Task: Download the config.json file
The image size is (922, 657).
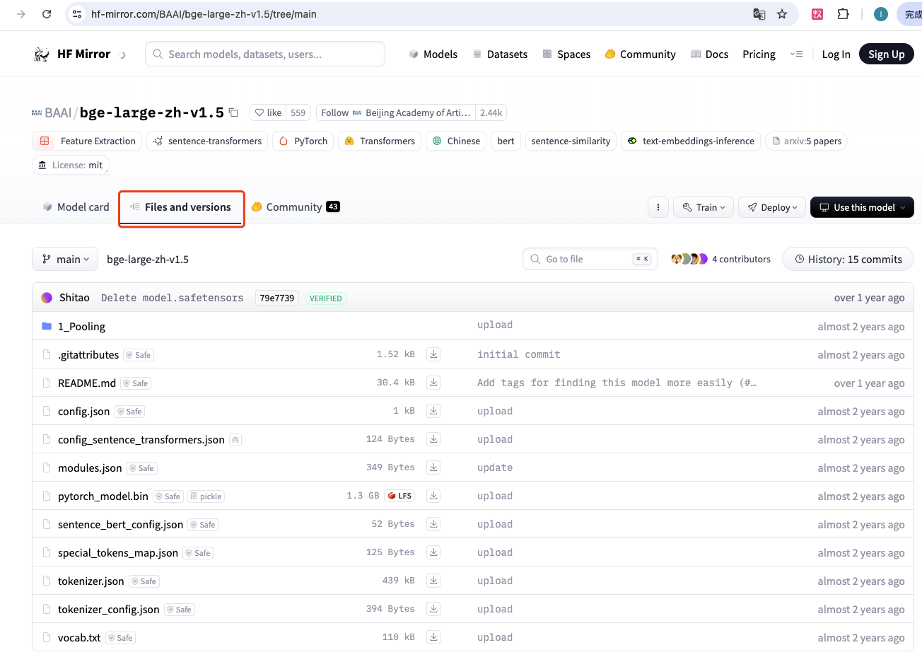Action: pos(433,411)
